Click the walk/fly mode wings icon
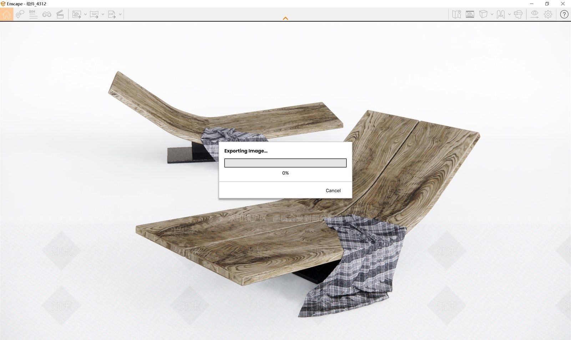 [x=501, y=14]
